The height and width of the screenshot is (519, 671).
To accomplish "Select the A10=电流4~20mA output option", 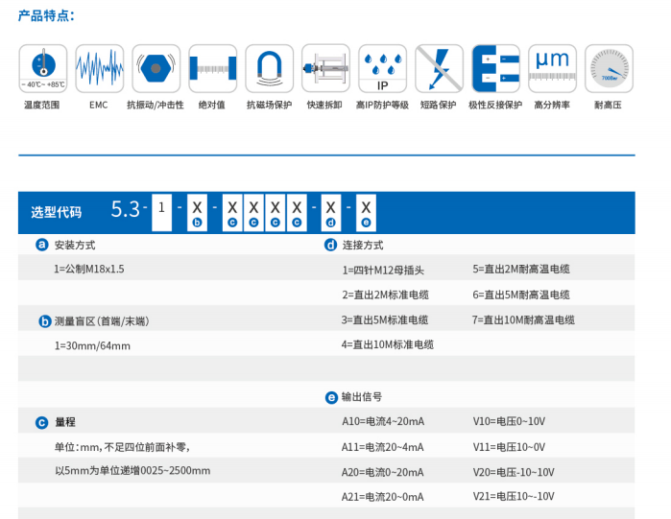I will [383, 421].
